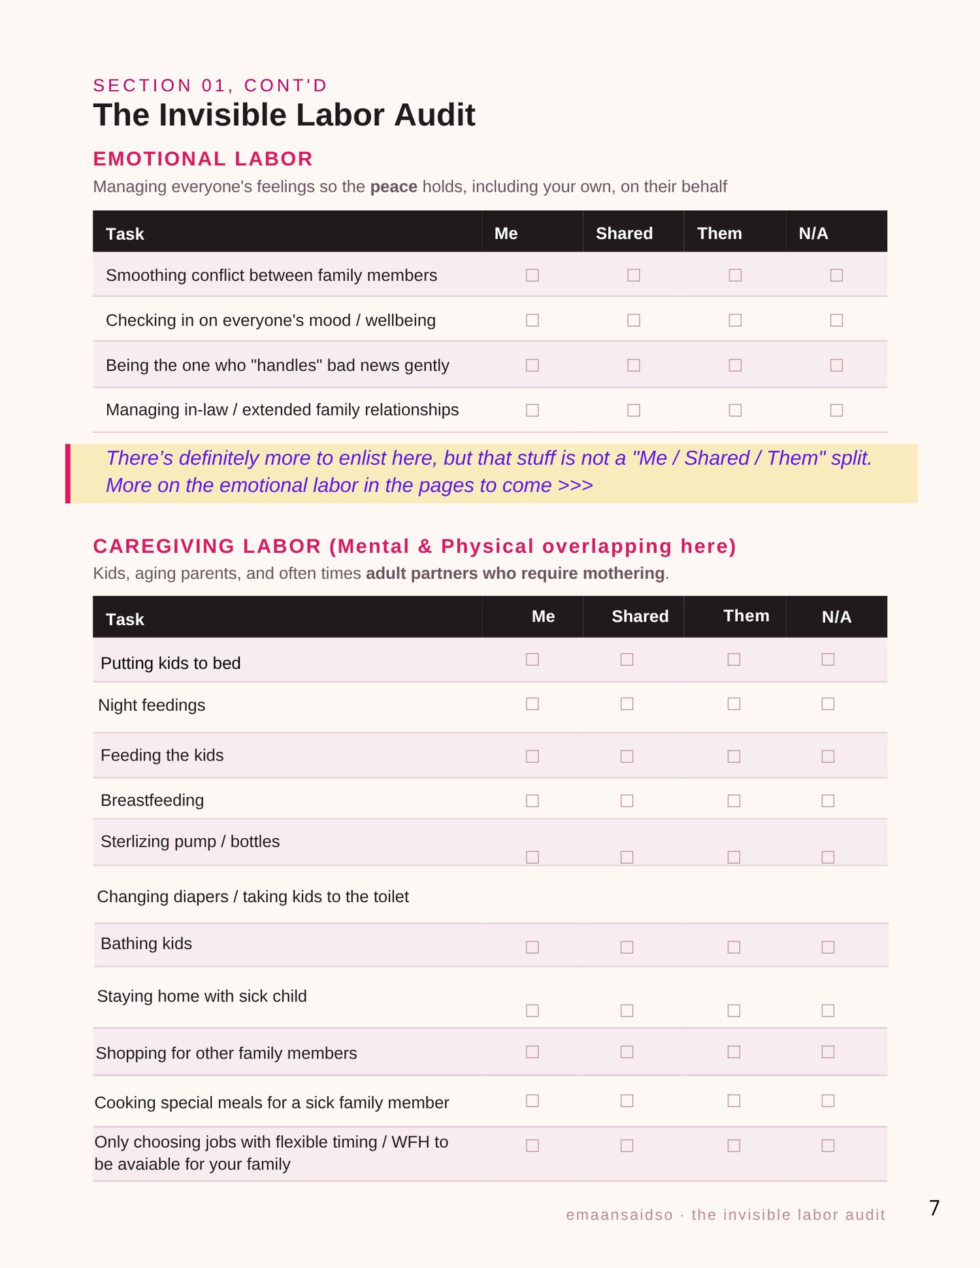Tick Me for Cooking special meals row
This screenshot has width=980, height=1268.
coord(532,1101)
